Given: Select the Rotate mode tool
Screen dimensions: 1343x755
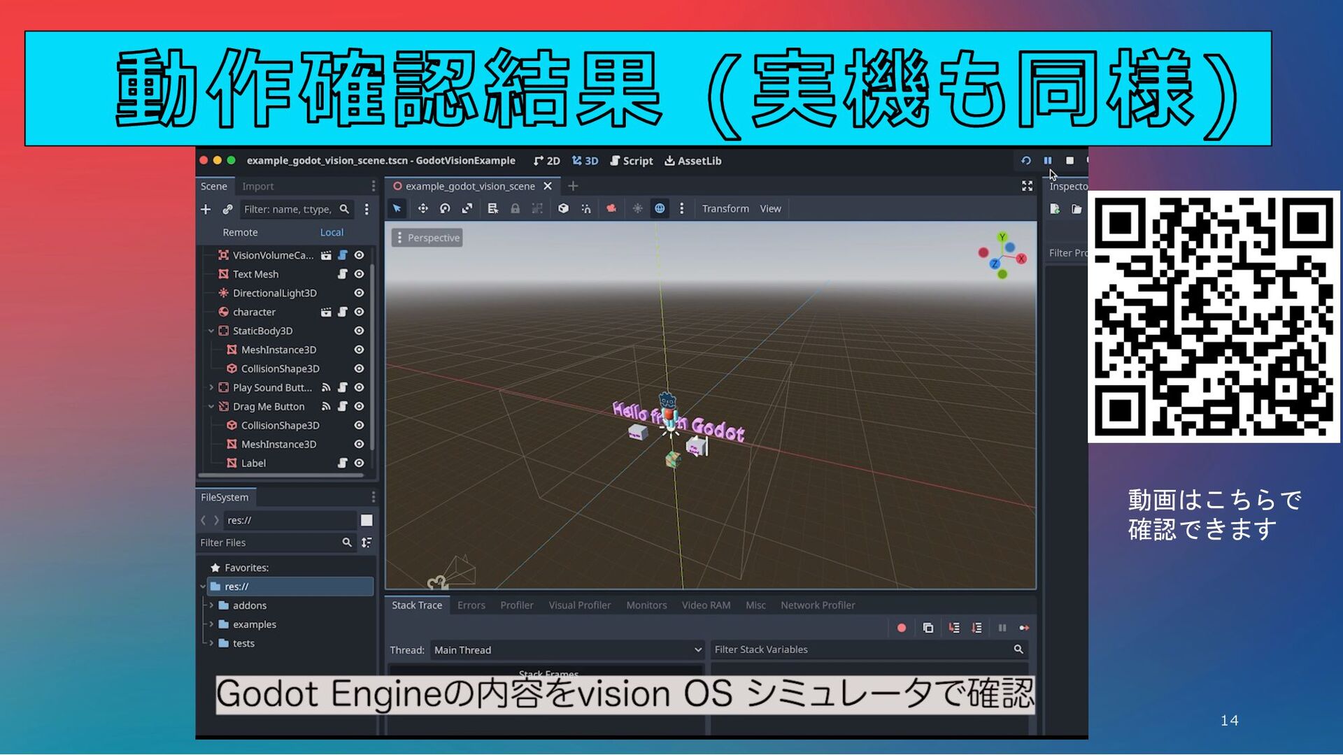Looking at the screenshot, I should point(445,208).
